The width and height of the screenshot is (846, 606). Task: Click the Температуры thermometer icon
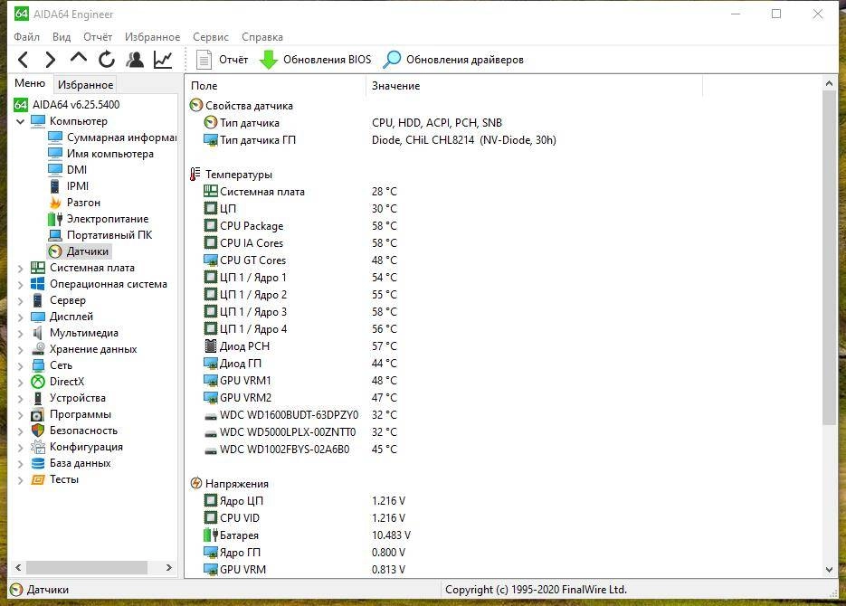pos(195,175)
